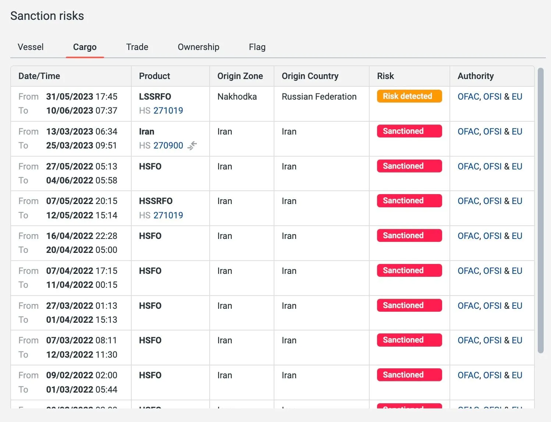This screenshot has width=551, height=422.
Task: Switch to the Flag tab
Action: (257, 47)
